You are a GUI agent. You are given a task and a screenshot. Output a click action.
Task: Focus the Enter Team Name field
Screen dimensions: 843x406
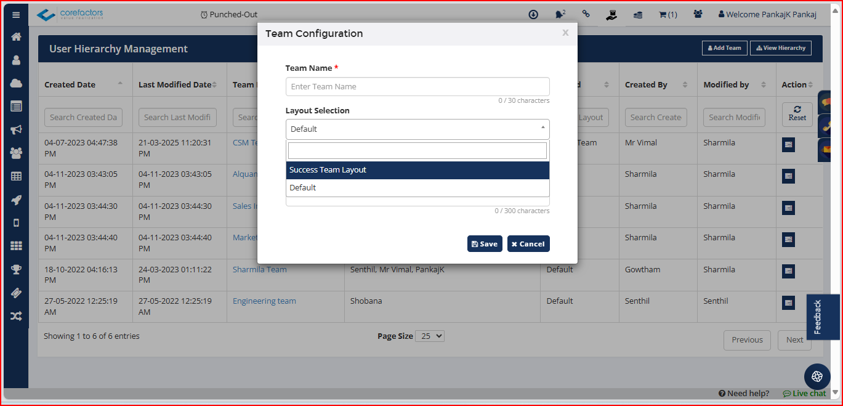point(417,86)
